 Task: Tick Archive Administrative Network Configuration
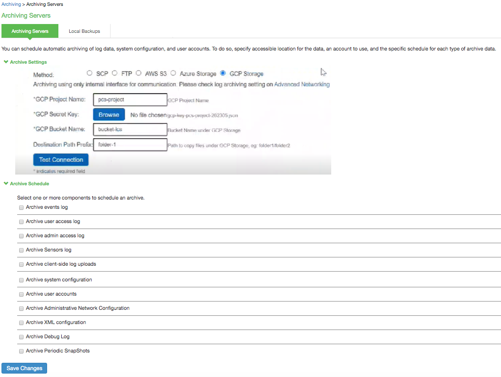[x=22, y=308]
